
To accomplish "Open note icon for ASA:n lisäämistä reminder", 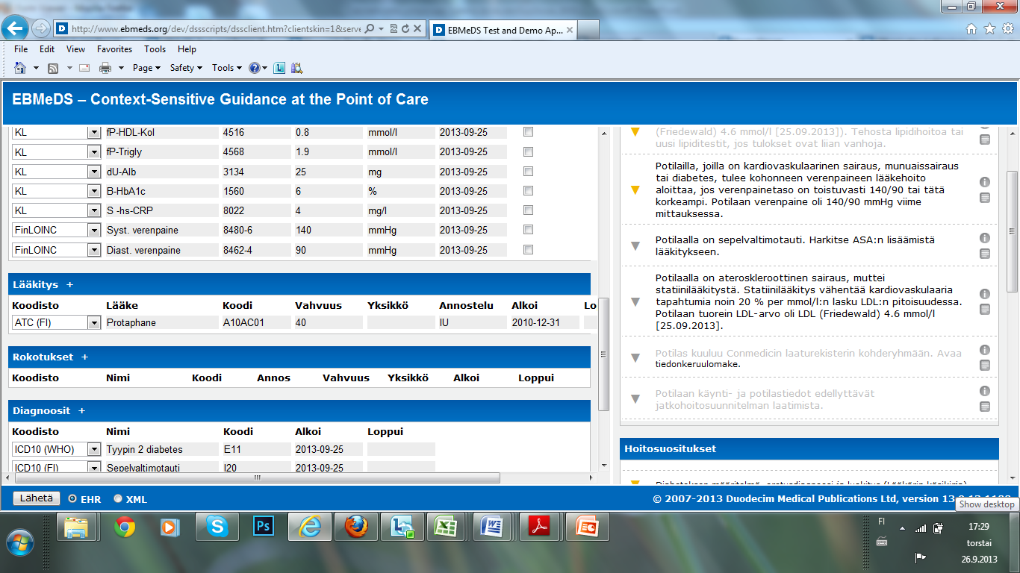I will (x=985, y=254).
